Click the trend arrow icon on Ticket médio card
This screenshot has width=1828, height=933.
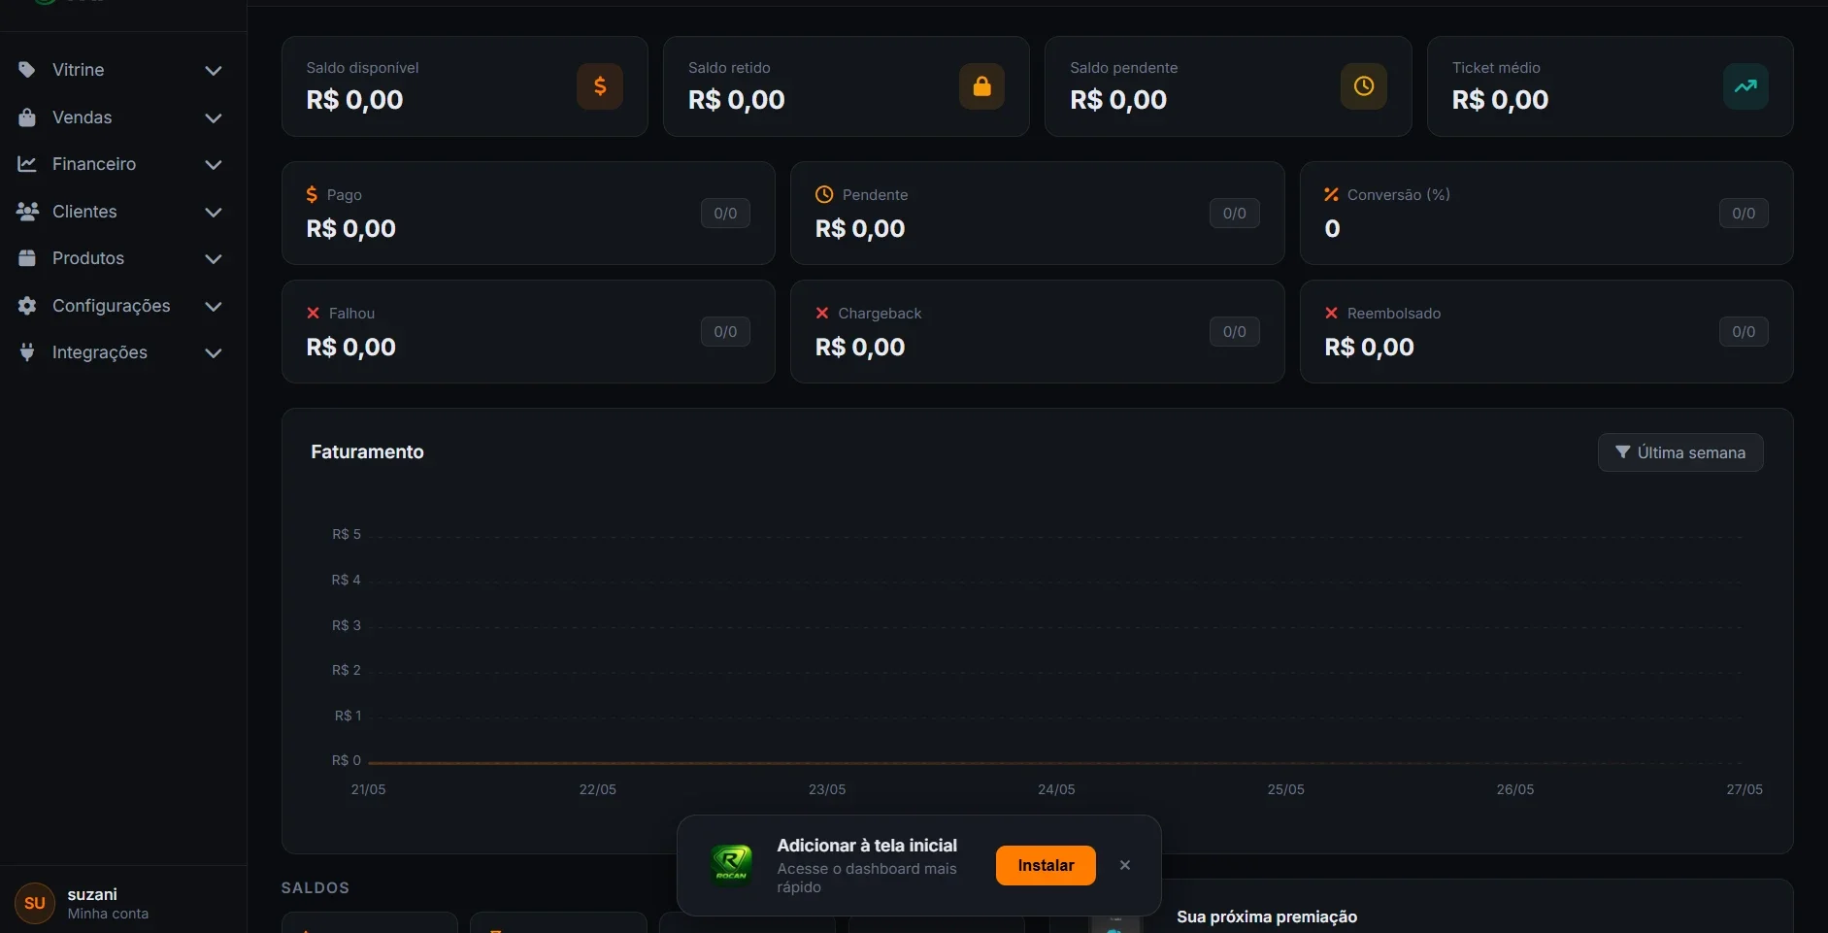pos(1745,86)
